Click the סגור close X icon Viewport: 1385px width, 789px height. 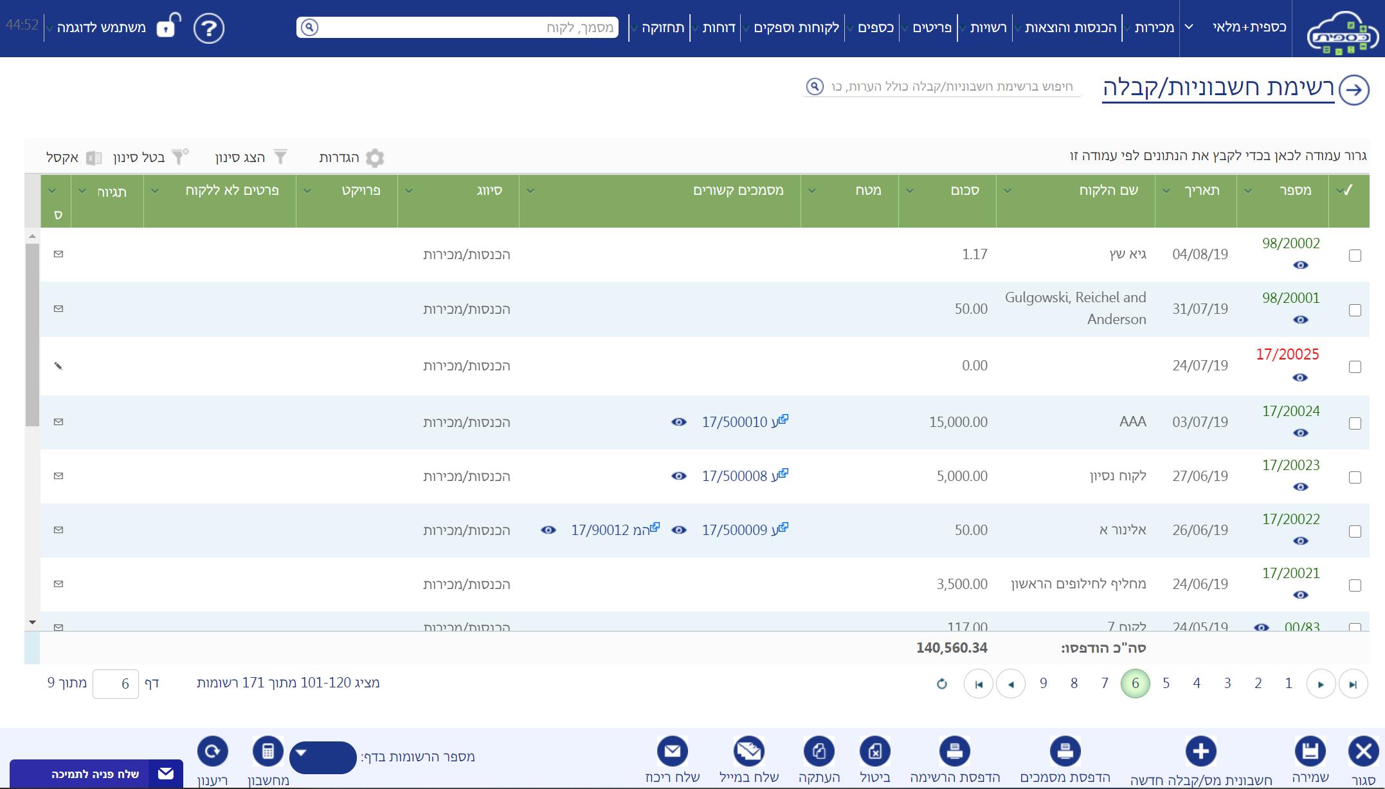pos(1363,751)
